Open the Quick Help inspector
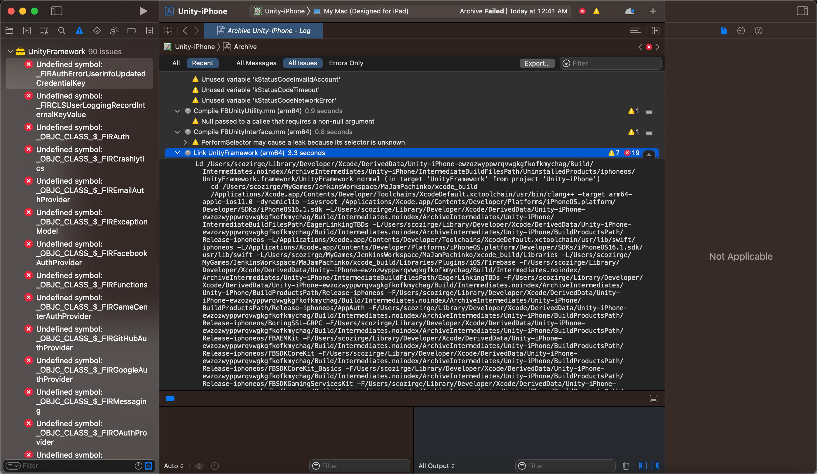 (x=758, y=31)
